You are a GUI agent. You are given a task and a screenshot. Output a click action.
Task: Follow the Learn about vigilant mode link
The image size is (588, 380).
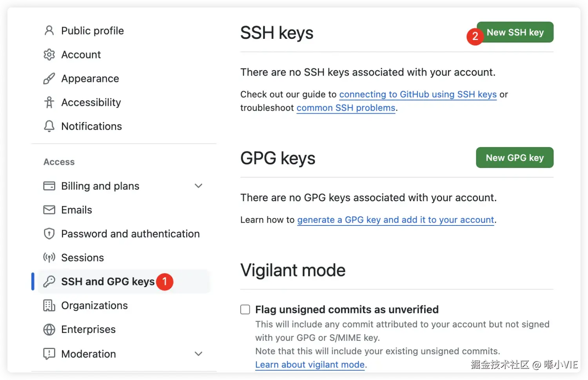point(310,365)
